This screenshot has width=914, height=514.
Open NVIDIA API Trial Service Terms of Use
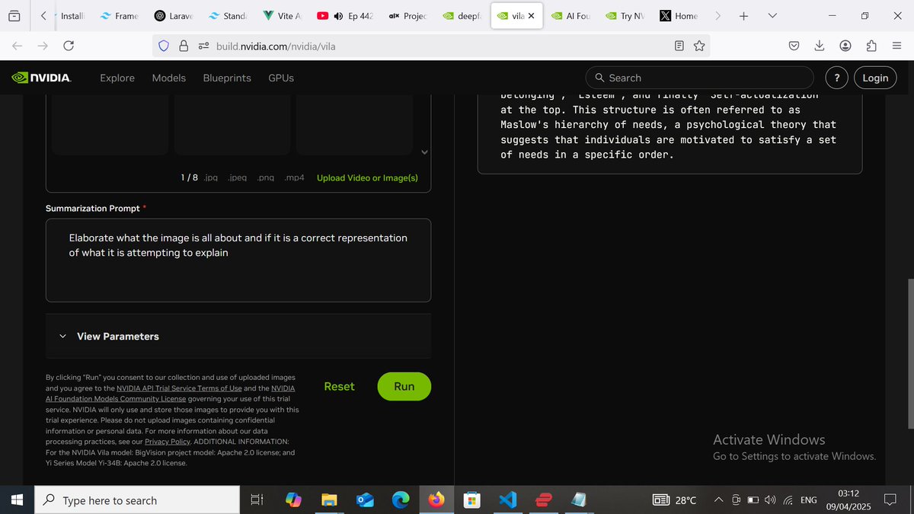coord(179,388)
